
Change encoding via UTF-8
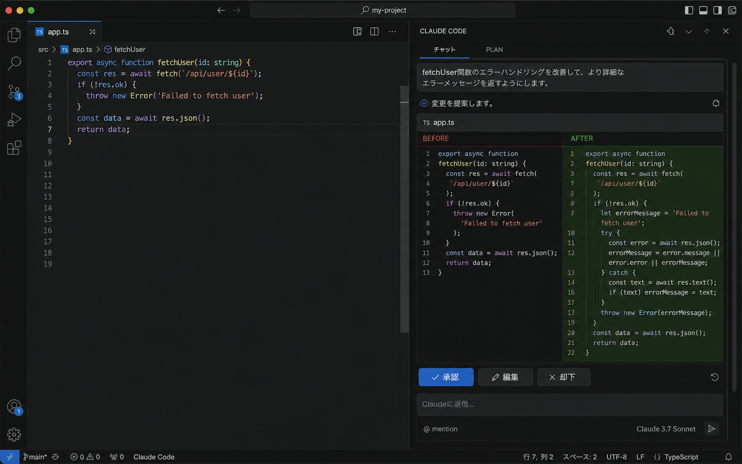[617, 457]
